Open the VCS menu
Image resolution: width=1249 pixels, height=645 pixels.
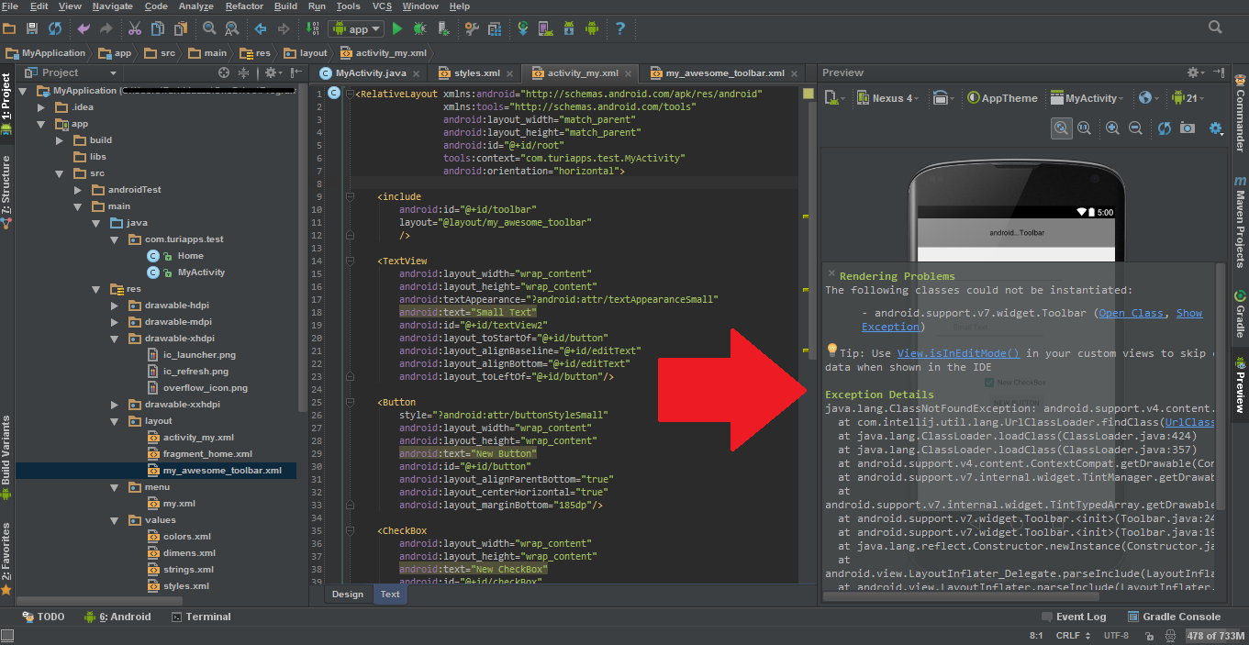[x=382, y=6]
